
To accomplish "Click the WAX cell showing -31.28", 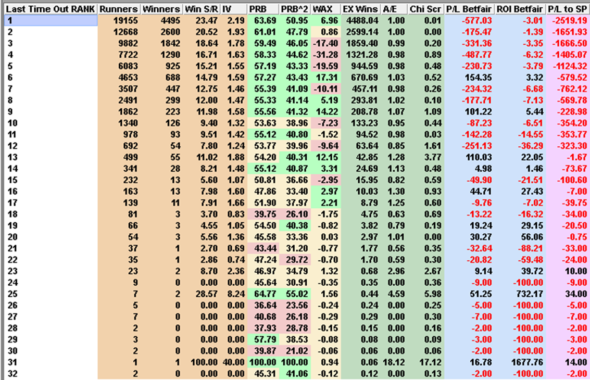I will click(x=325, y=54).
